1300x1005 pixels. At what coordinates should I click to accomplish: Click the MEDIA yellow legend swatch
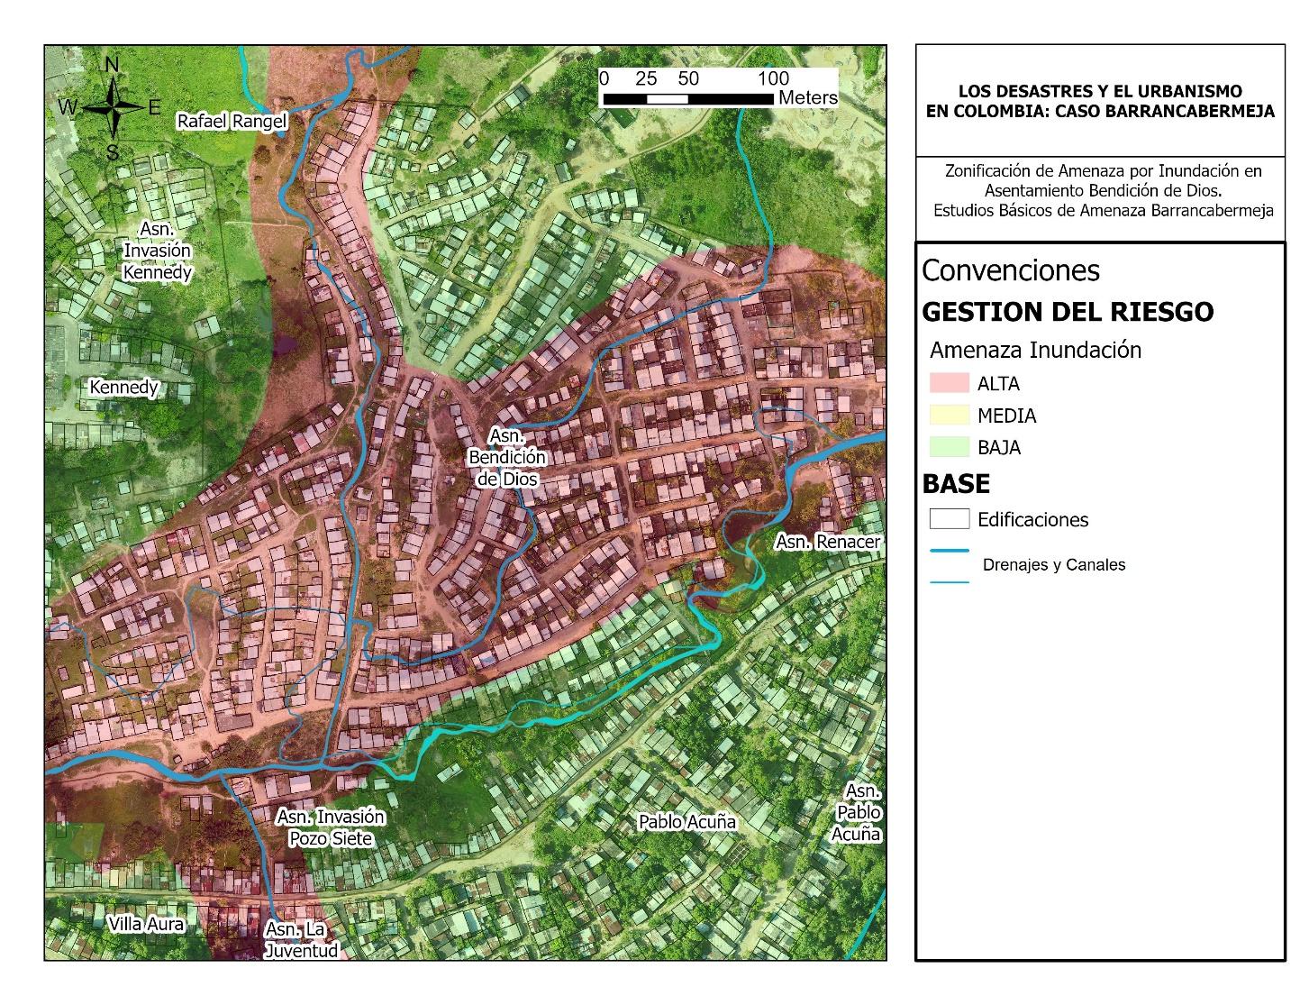[950, 415]
